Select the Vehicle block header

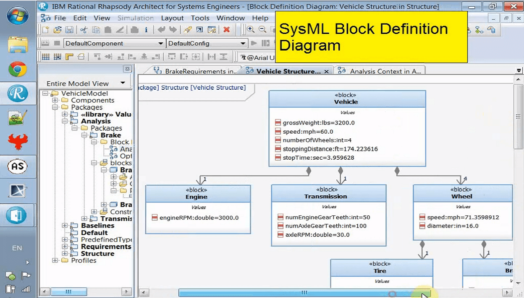pyautogui.click(x=347, y=98)
